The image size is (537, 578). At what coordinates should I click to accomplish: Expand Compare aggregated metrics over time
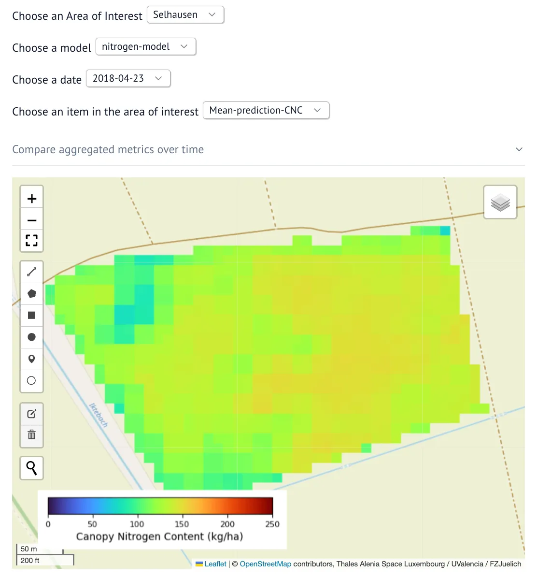(x=268, y=149)
